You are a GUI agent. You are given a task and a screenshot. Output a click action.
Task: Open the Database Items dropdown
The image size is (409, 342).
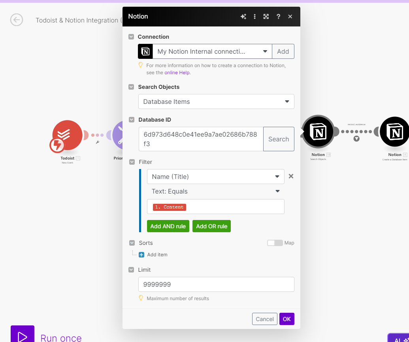point(216,101)
